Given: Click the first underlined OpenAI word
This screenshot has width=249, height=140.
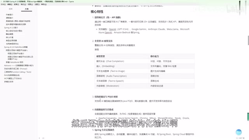Looking at the screenshot, I should pyautogui.click(x=112, y=29).
